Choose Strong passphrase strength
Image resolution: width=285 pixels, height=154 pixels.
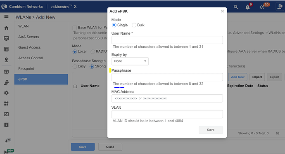pos(92,66)
